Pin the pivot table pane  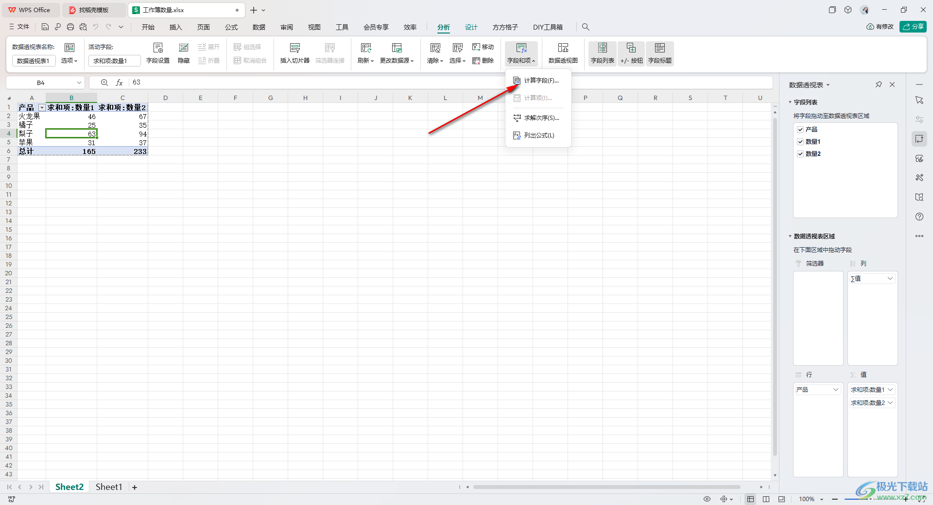[x=879, y=84]
